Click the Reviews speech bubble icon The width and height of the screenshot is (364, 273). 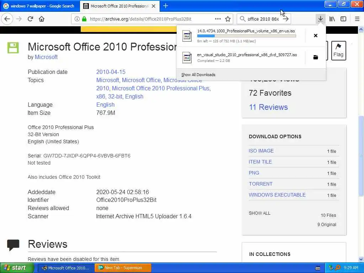13,245
